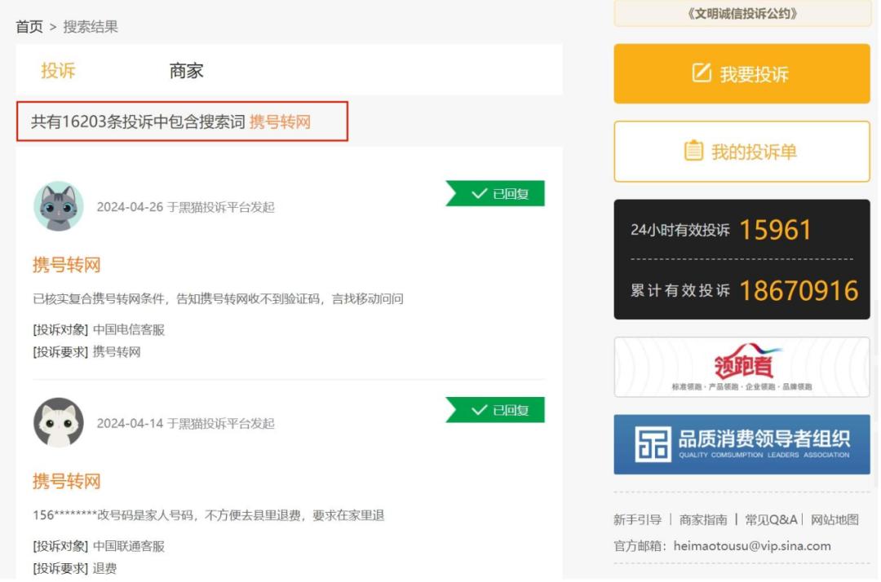881x582 pixels.
Task: Click the white cat avatar on second complaint
Action: tap(59, 422)
